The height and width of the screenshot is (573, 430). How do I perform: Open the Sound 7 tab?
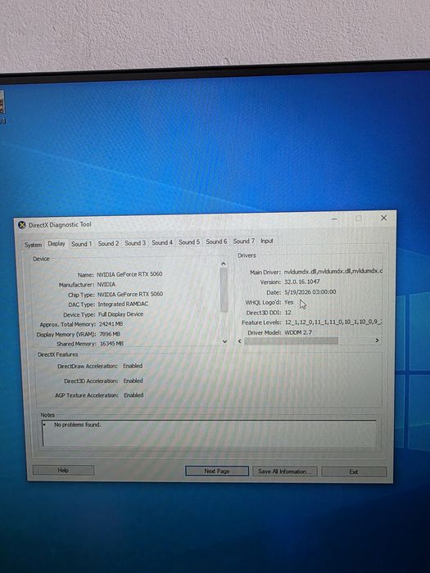[x=243, y=241]
